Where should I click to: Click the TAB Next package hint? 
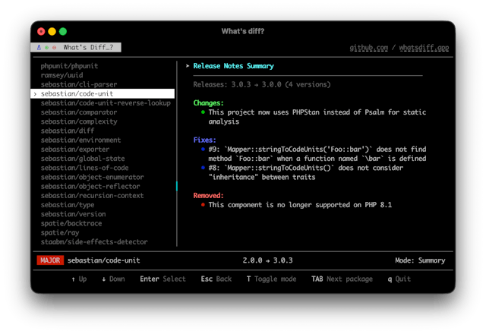[342, 279]
